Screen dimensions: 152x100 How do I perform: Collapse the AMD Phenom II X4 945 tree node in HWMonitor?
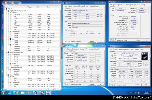[x=7, y=52]
